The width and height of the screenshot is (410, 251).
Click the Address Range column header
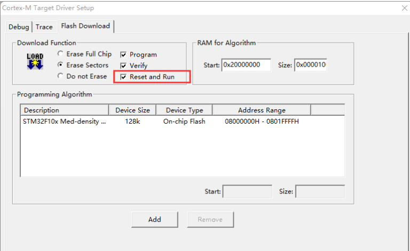261,110
